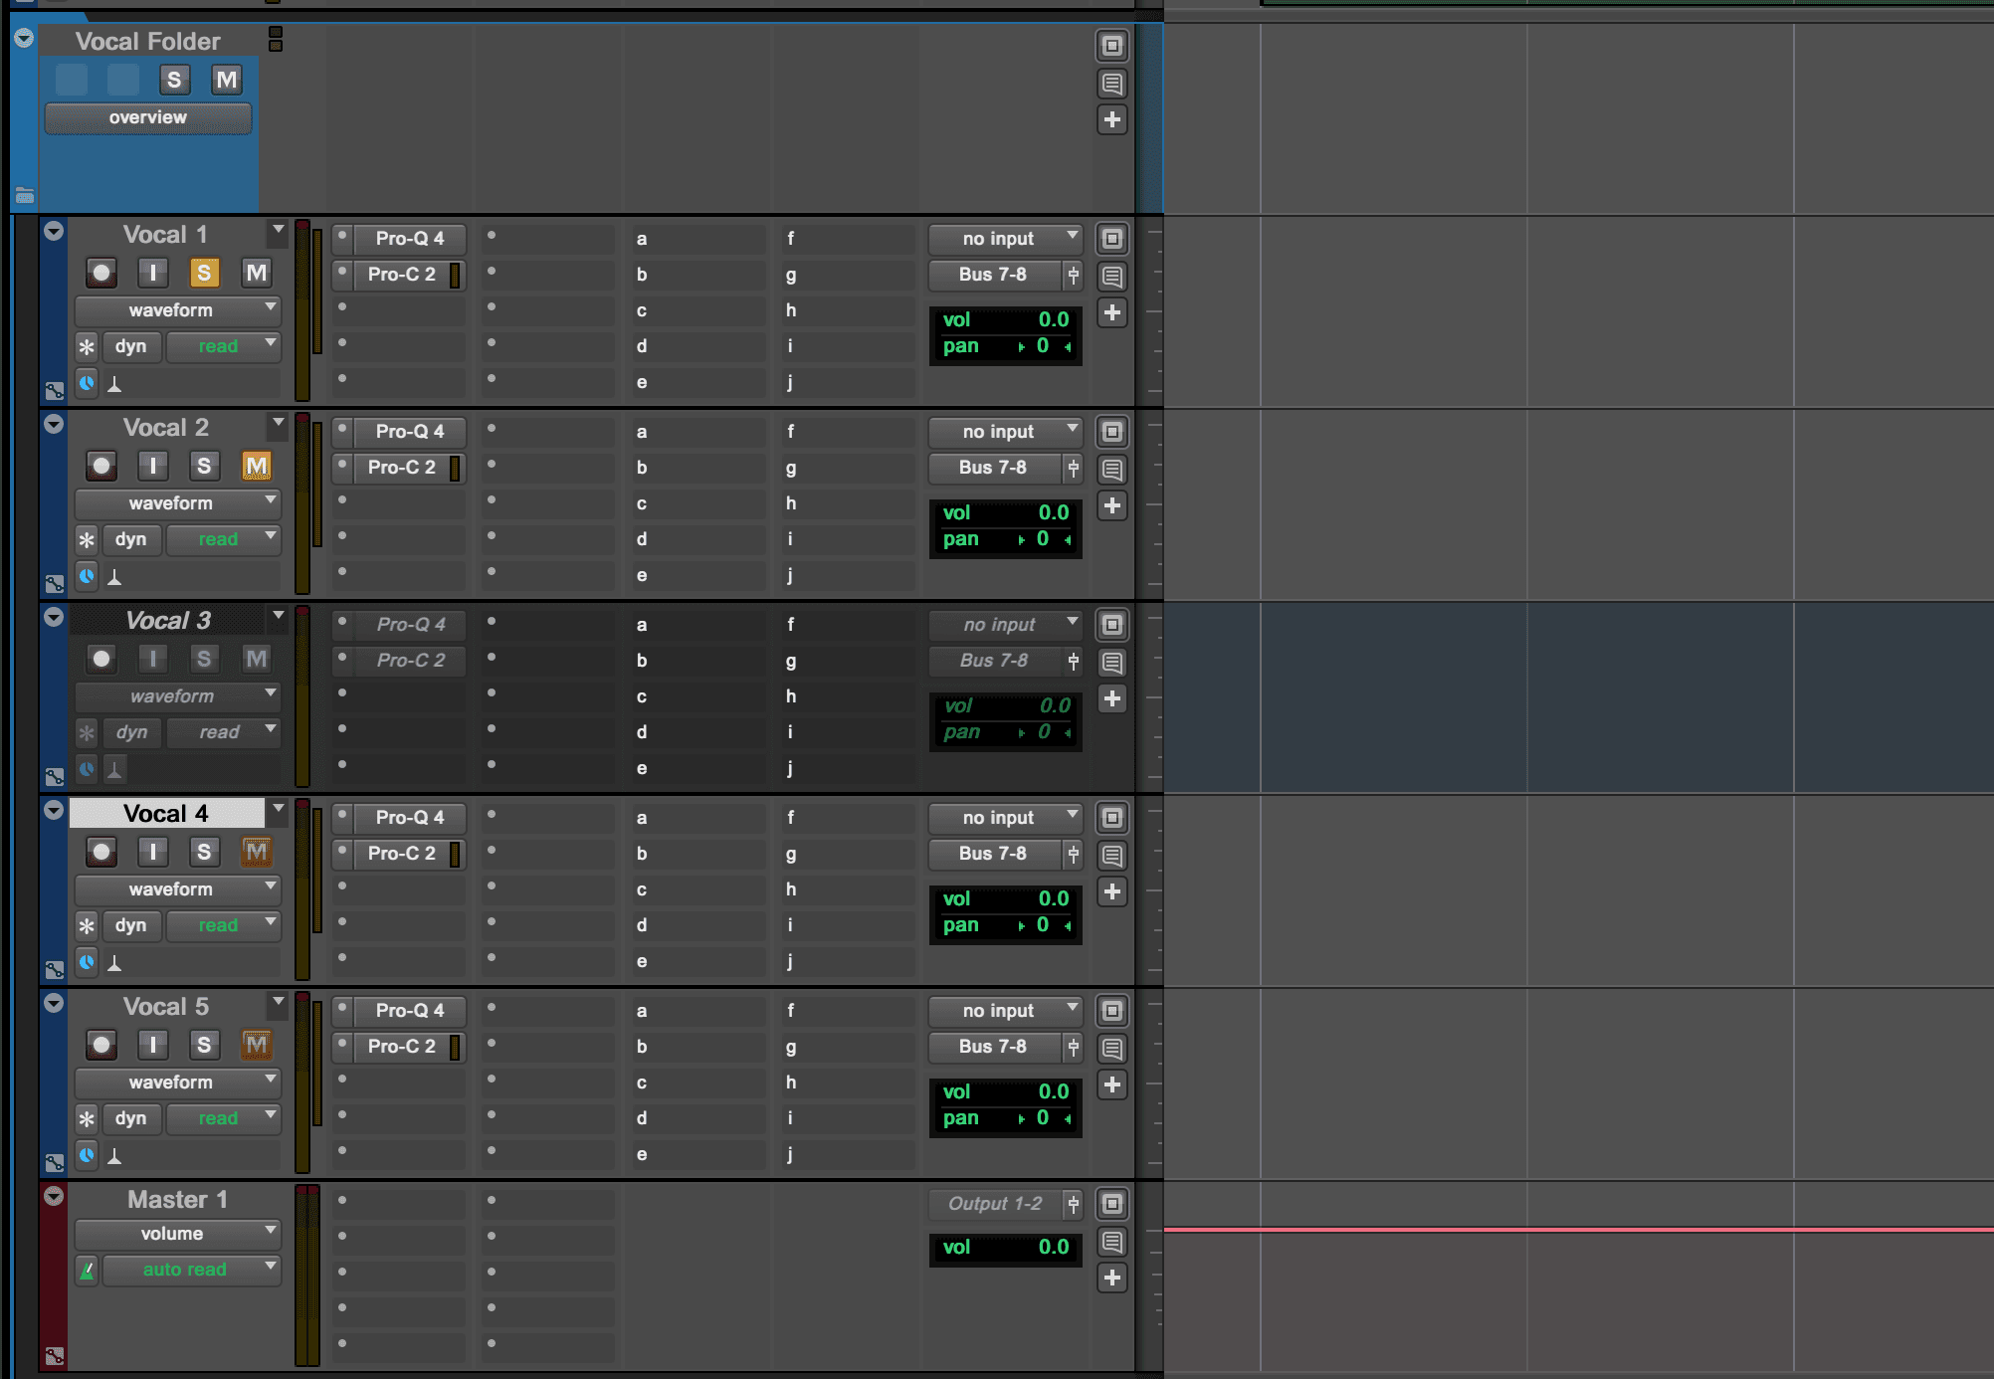Open Vocal 1 no input selector
The height and width of the screenshot is (1379, 1994).
point(1004,239)
